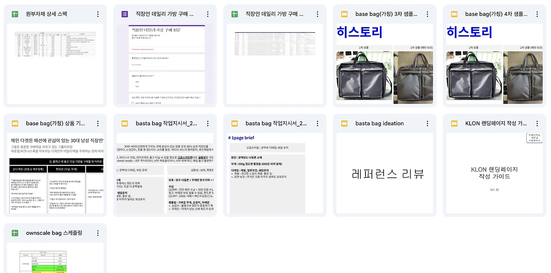Open the three-dot menu for 원부자재 상세 스펙
Viewport: 551px width, 273px height.
coord(98,13)
